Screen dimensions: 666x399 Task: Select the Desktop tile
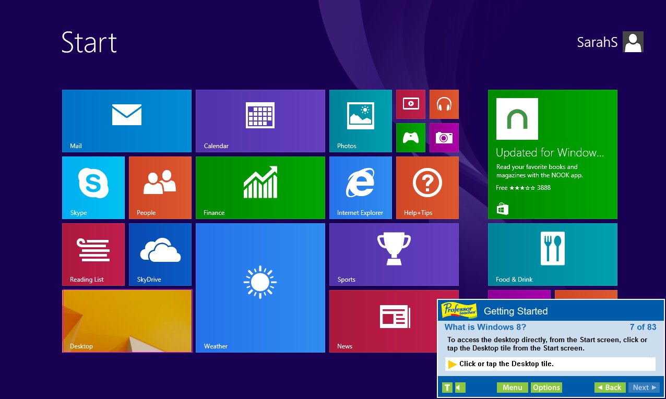point(127,321)
